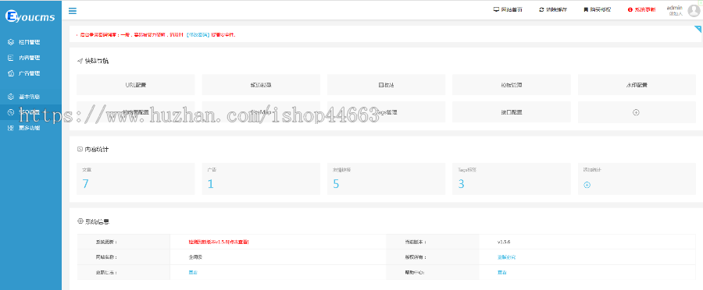Click the 内容统计 header icon
The width and height of the screenshot is (703, 290).
(x=80, y=149)
